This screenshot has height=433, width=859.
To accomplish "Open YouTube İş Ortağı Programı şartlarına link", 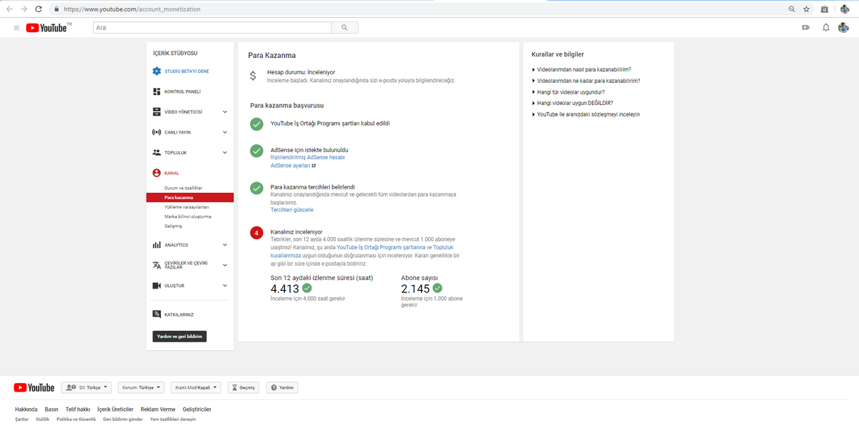I will click(x=381, y=247).
